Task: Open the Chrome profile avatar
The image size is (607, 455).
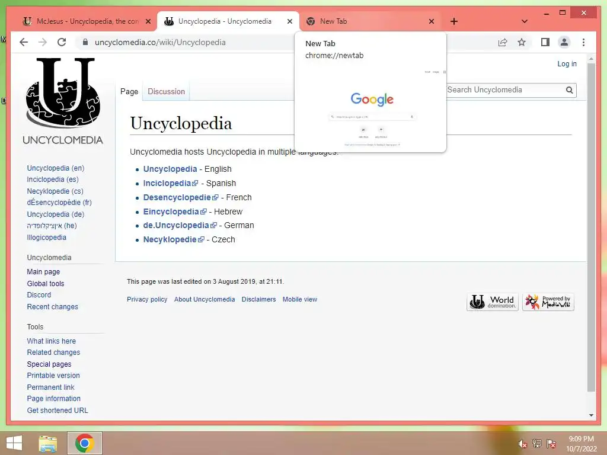Action: pyautogui.click(x=564, y=42)
